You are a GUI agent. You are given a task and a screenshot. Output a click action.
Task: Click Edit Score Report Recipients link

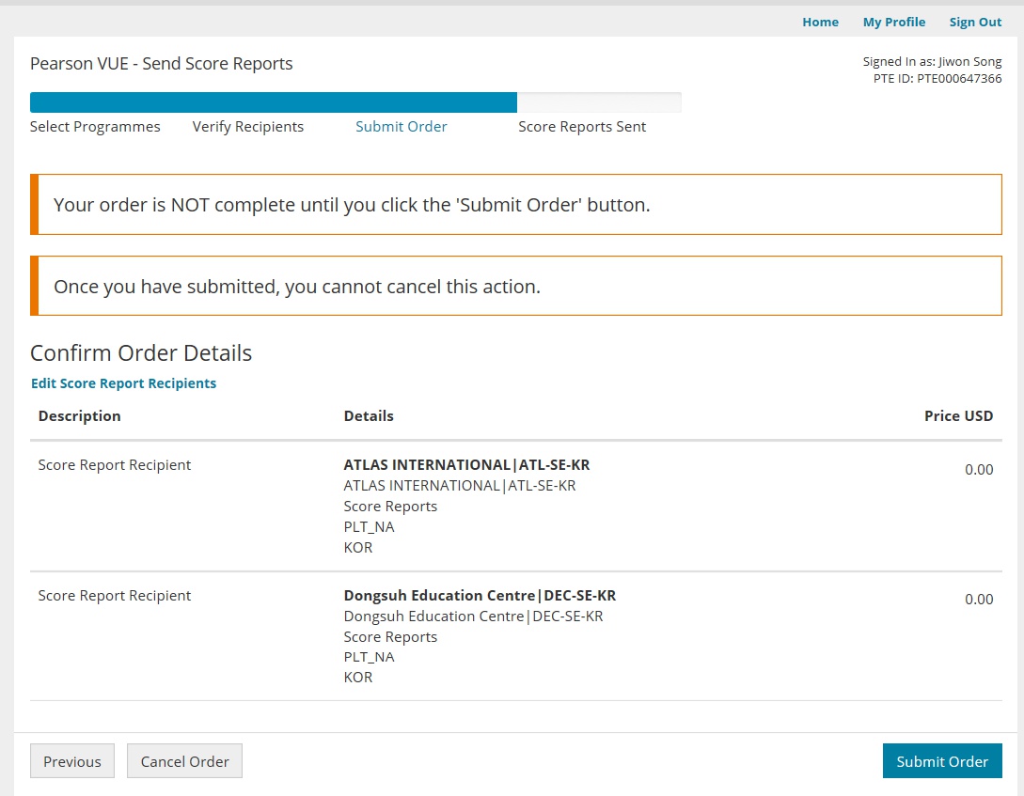pyautogui.click(x=123, y=383)
